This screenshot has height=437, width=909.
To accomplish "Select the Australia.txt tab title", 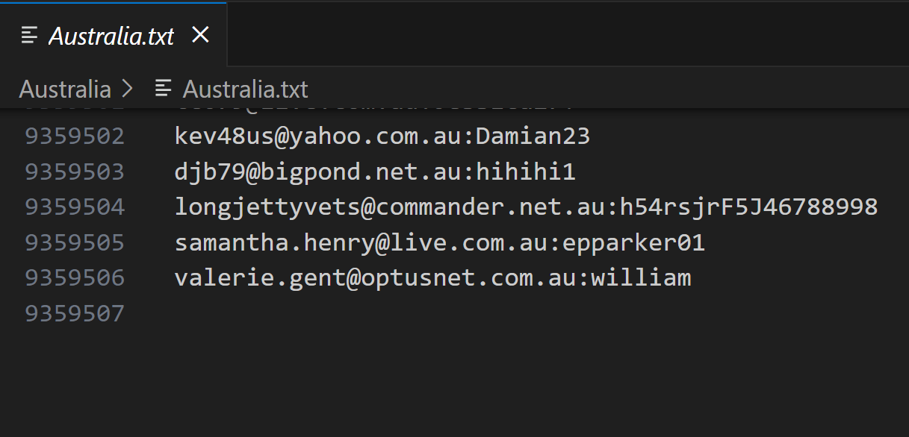I will [111, 36].
